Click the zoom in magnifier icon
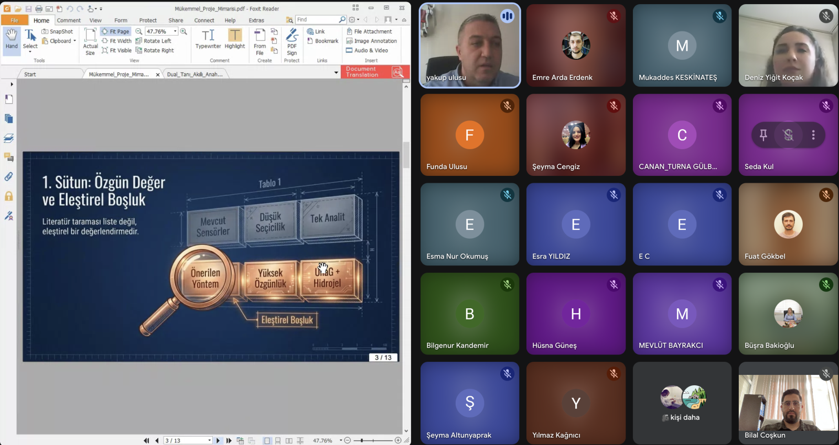This screenshot has height=445, width=839. 184,31
